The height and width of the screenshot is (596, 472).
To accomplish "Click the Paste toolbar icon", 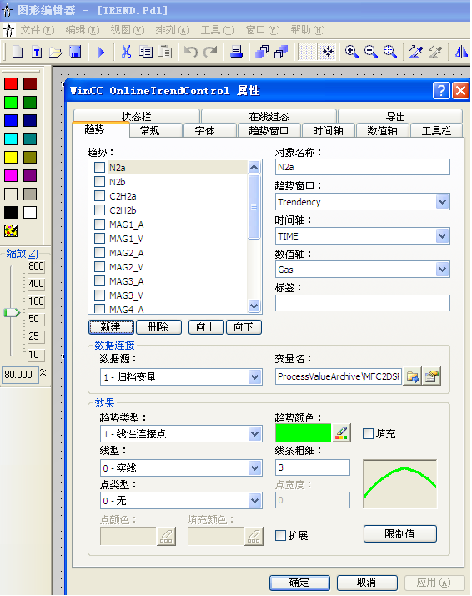I will click(x=165, y=52).
